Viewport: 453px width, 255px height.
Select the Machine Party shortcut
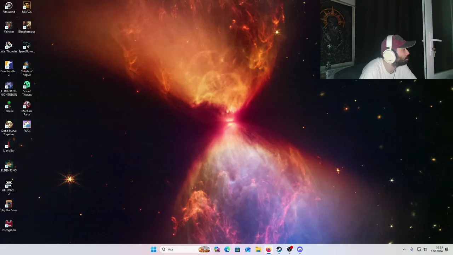[27, 108]
